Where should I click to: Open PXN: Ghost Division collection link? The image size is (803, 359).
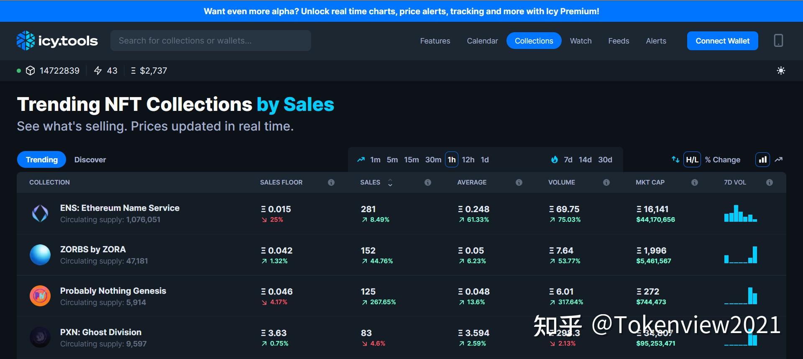(x=101, y=332)
